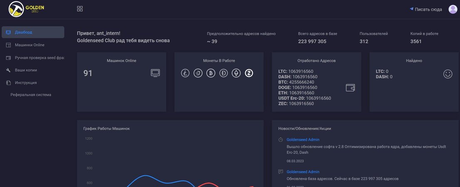The width and height of the screenshot is (460, 187).
Task: Click the Telegram paper-plane icon
Action: tap(412, 9)
